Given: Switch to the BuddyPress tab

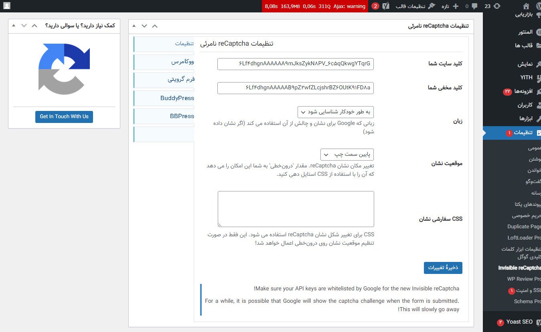Looking at the screenshot, I should [x=164, y=98].
